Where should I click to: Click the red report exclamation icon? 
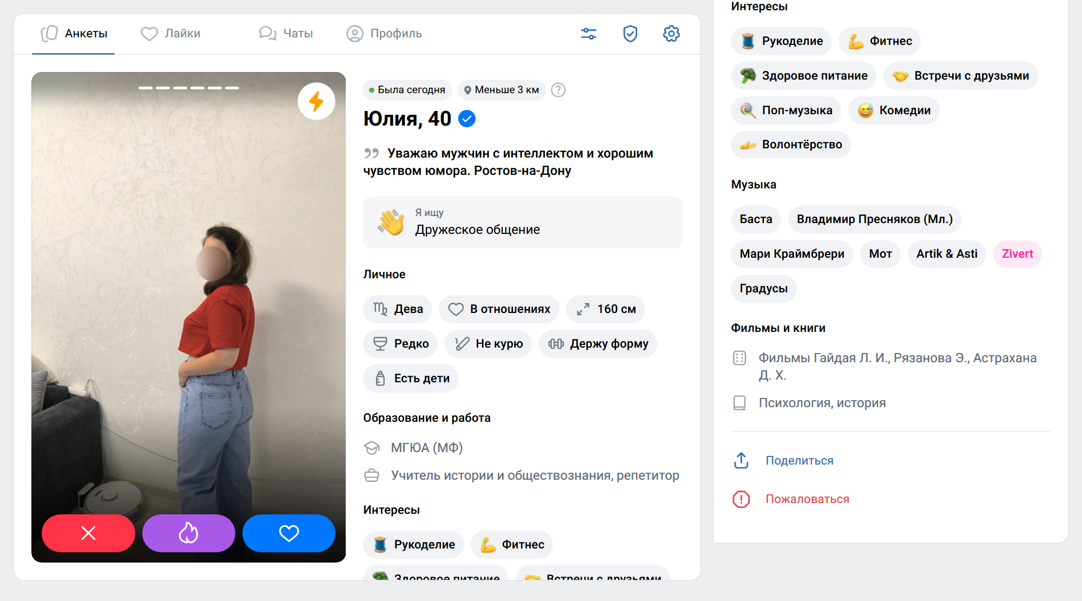(741, 499)
